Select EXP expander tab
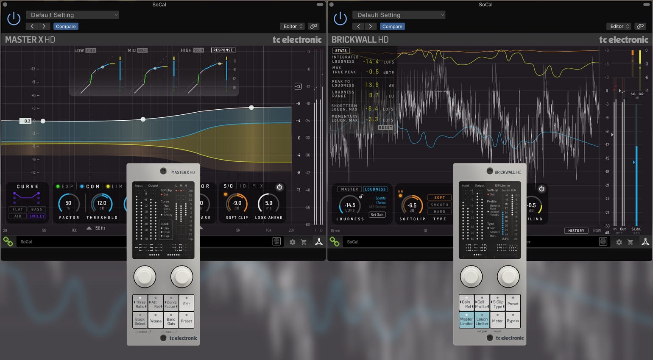 click(64, 186)
